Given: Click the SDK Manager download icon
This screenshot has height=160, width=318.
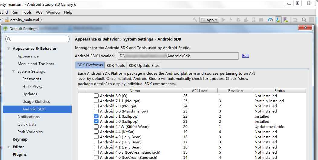Looking at the screenshot, I should coord(278,20).
